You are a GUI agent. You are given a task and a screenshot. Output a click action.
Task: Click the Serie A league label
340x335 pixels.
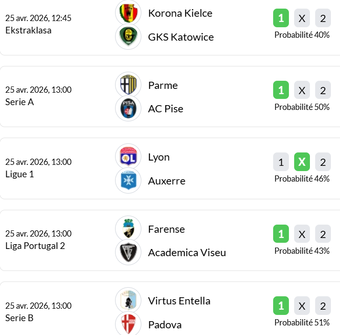[x=20, y=102]
